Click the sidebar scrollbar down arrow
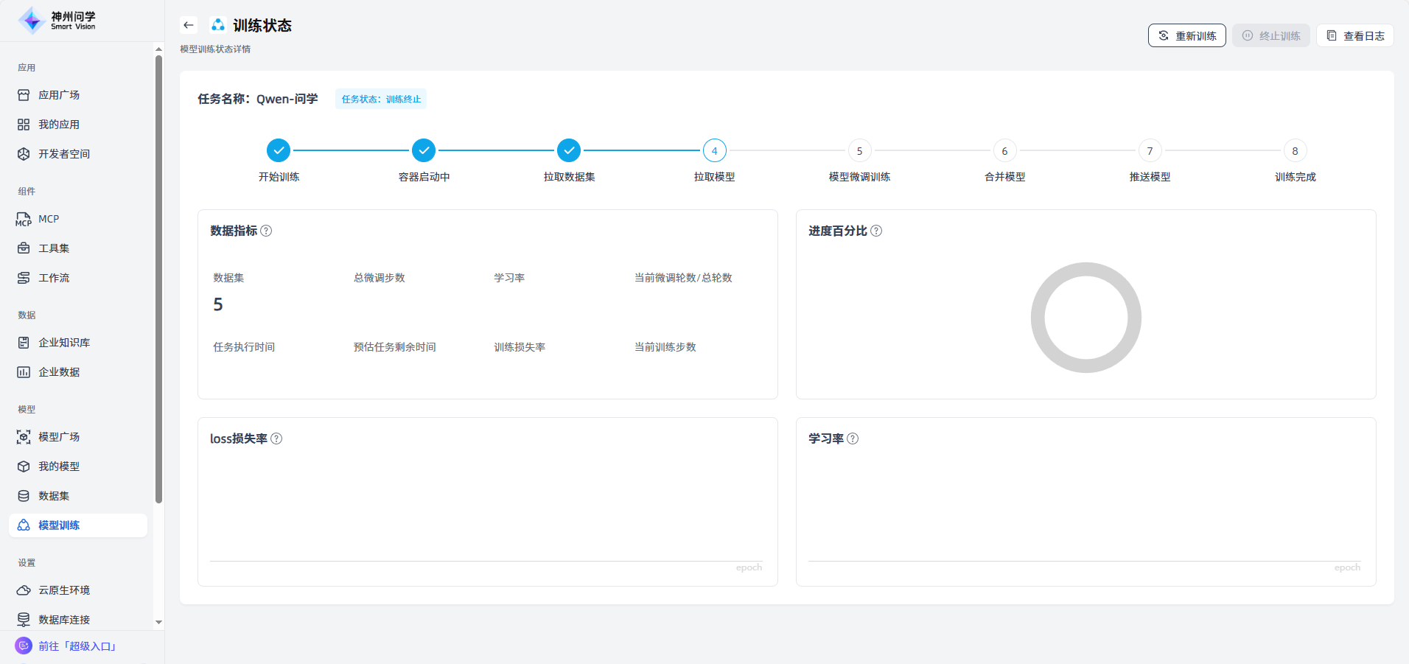 [x=158, y=622]
